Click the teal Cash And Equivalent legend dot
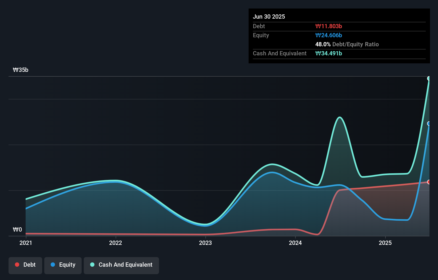 (x=92, y=265)
